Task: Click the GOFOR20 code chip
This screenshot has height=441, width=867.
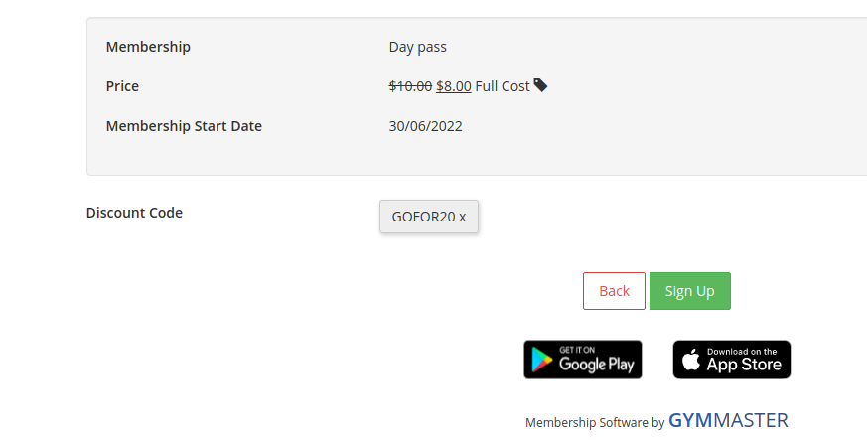Action: [x=429, y=217]
